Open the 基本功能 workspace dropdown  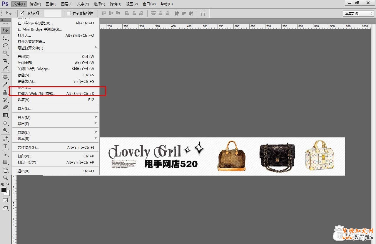coord(358,14)
